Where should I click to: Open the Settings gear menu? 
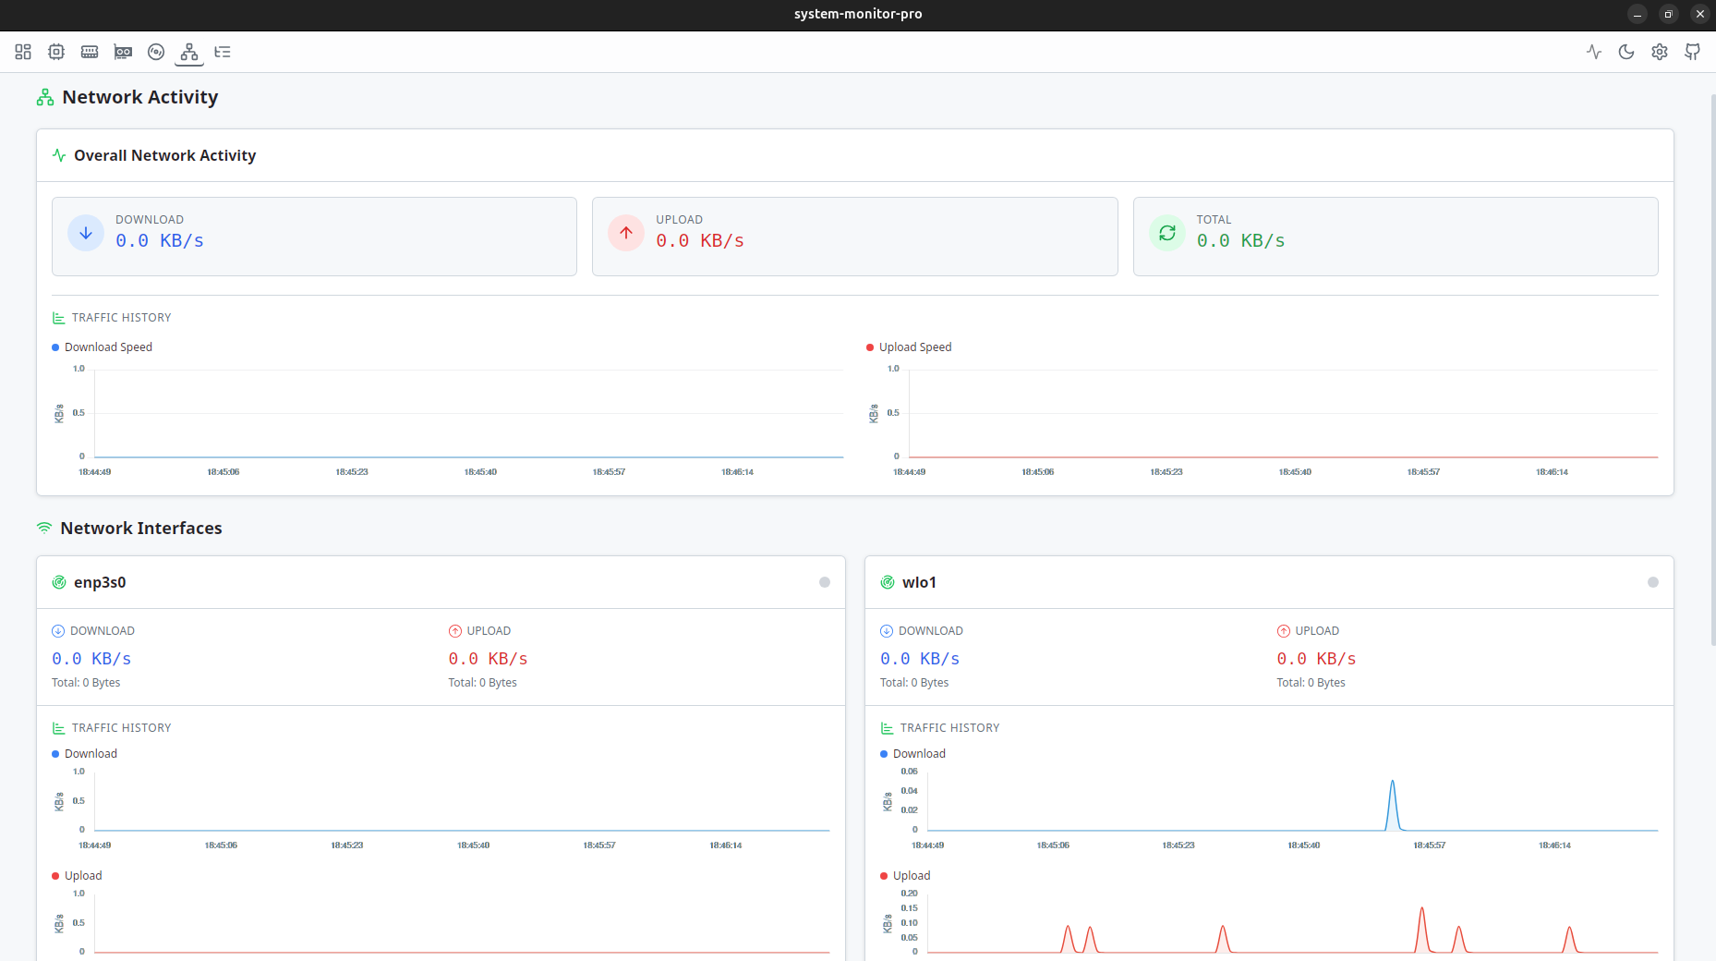(1660, 53)
